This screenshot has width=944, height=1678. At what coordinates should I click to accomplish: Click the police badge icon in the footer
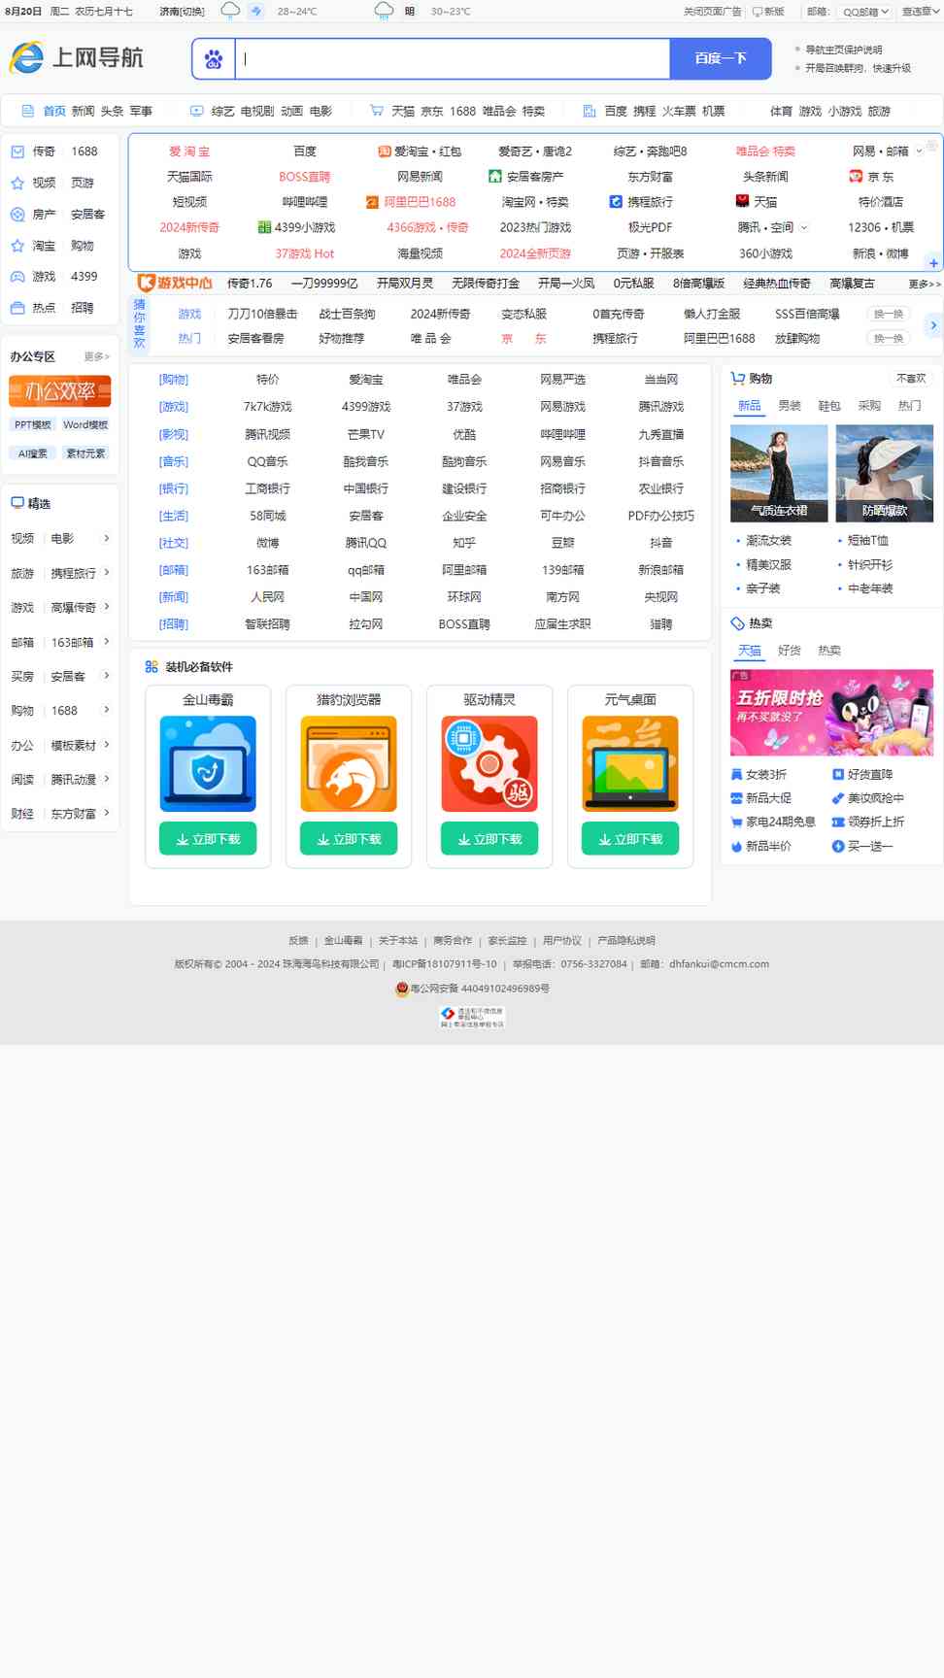pyautogui.click(x=402, y=989)
